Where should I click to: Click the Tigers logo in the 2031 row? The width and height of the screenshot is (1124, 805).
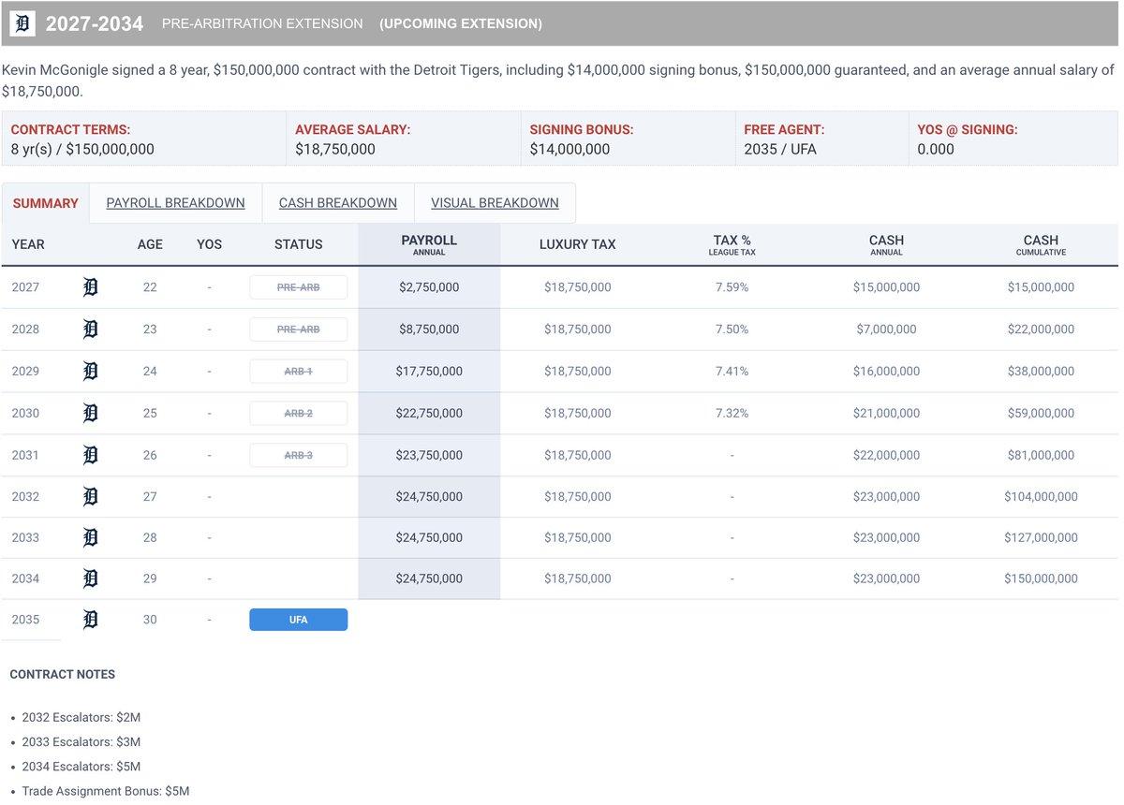[90, 456]
